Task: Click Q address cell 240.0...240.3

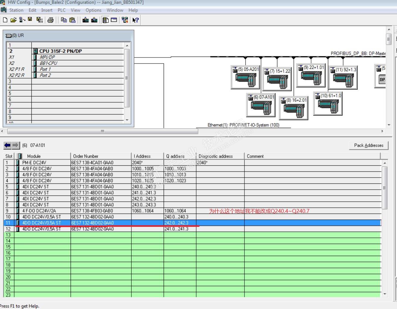Action: click(180, 217)
